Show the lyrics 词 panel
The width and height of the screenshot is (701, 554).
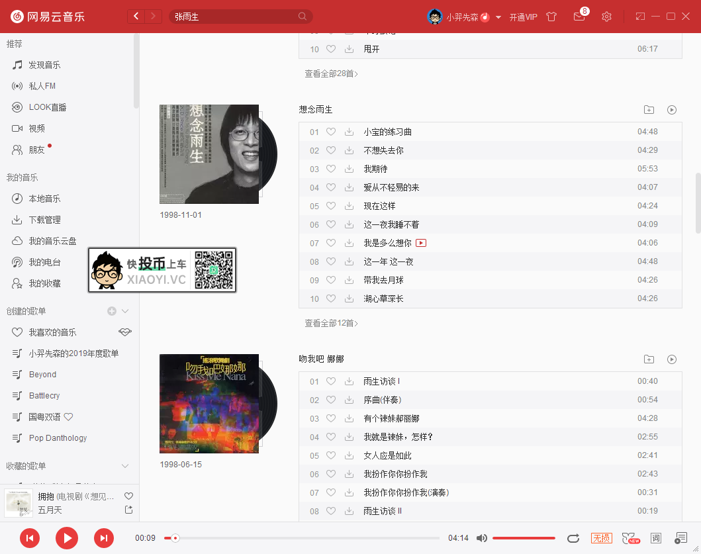click(656, 538)
